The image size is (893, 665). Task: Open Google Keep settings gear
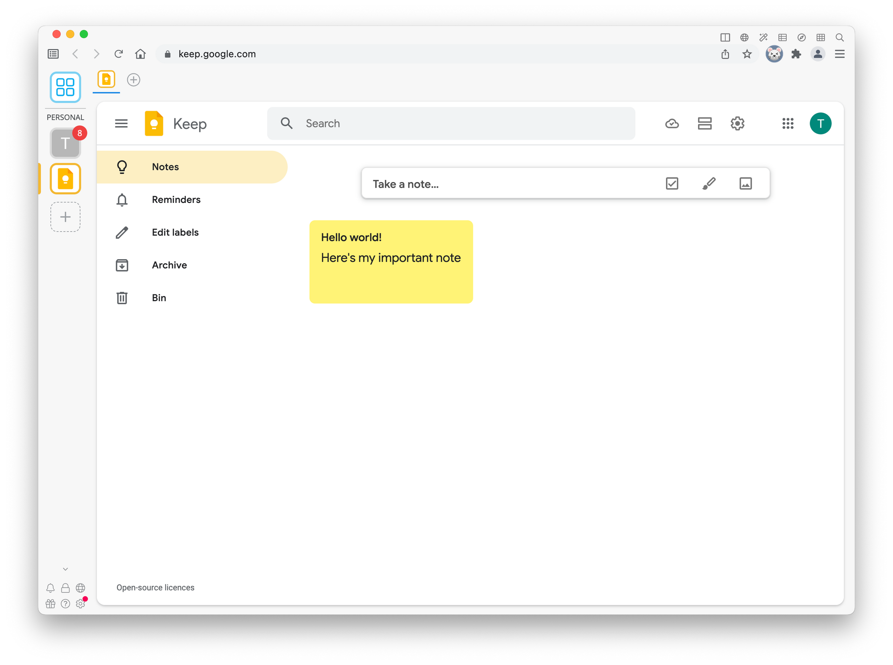pyautogui.click(x=737, y=124)
